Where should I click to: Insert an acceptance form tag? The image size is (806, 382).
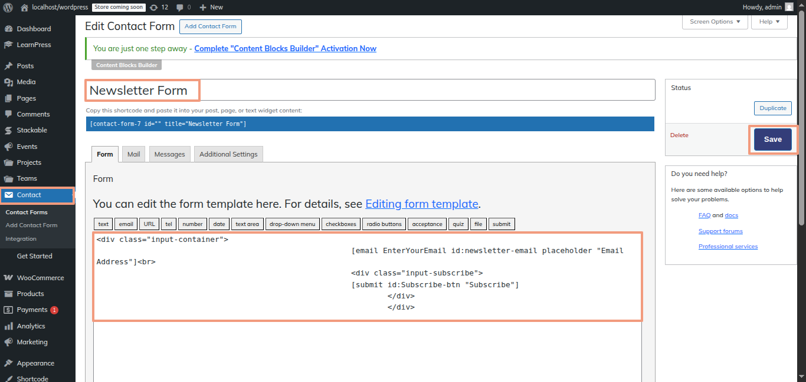click(x=427, y=224)
